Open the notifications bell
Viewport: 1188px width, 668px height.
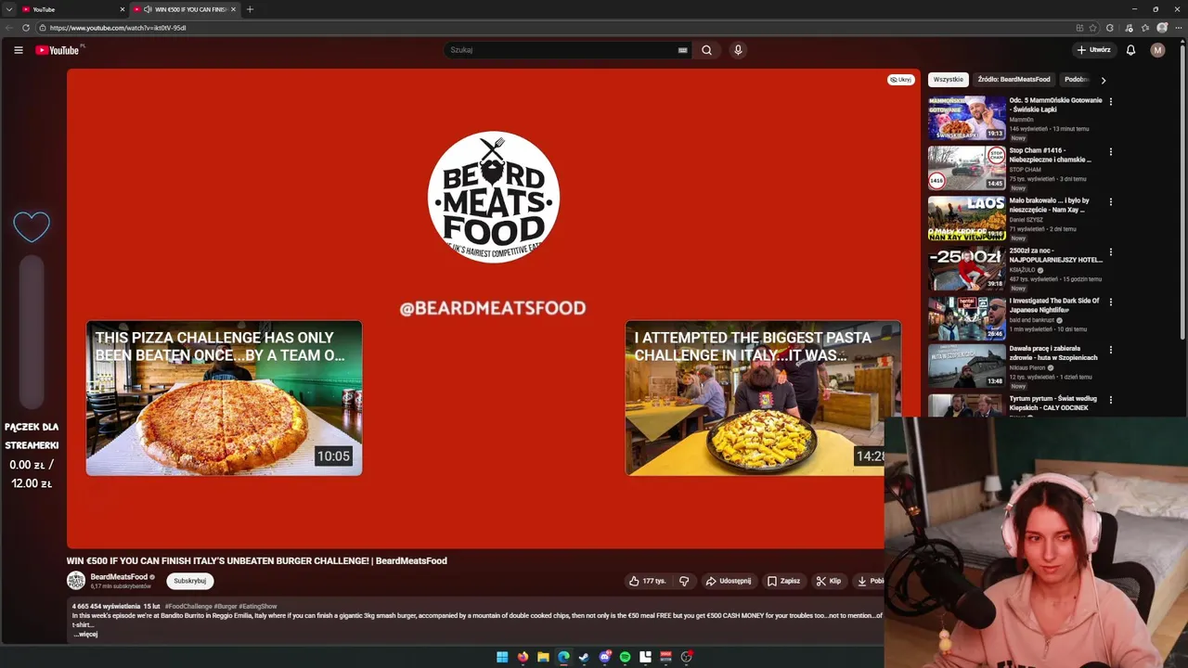(x=1130, y=50)
